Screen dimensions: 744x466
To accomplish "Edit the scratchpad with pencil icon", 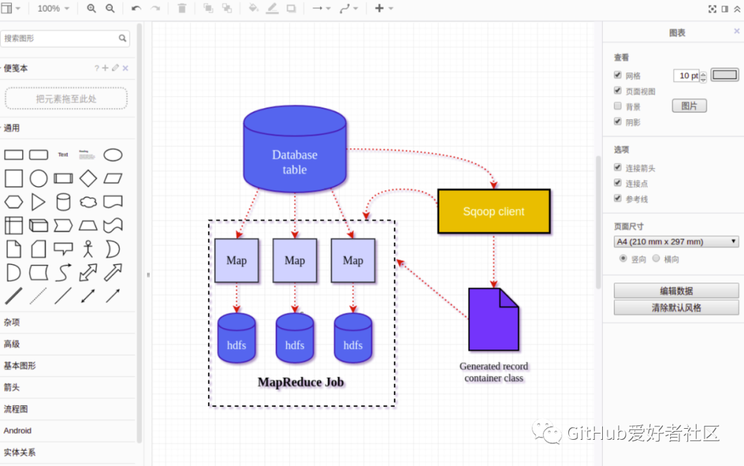I will [115, 68].
